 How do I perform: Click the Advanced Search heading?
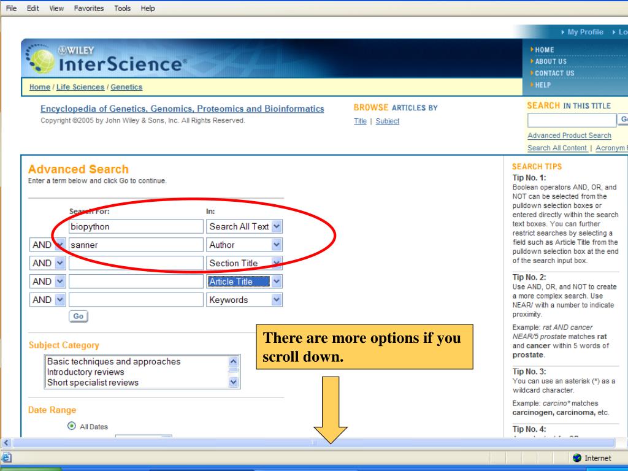tap(78, 169)
